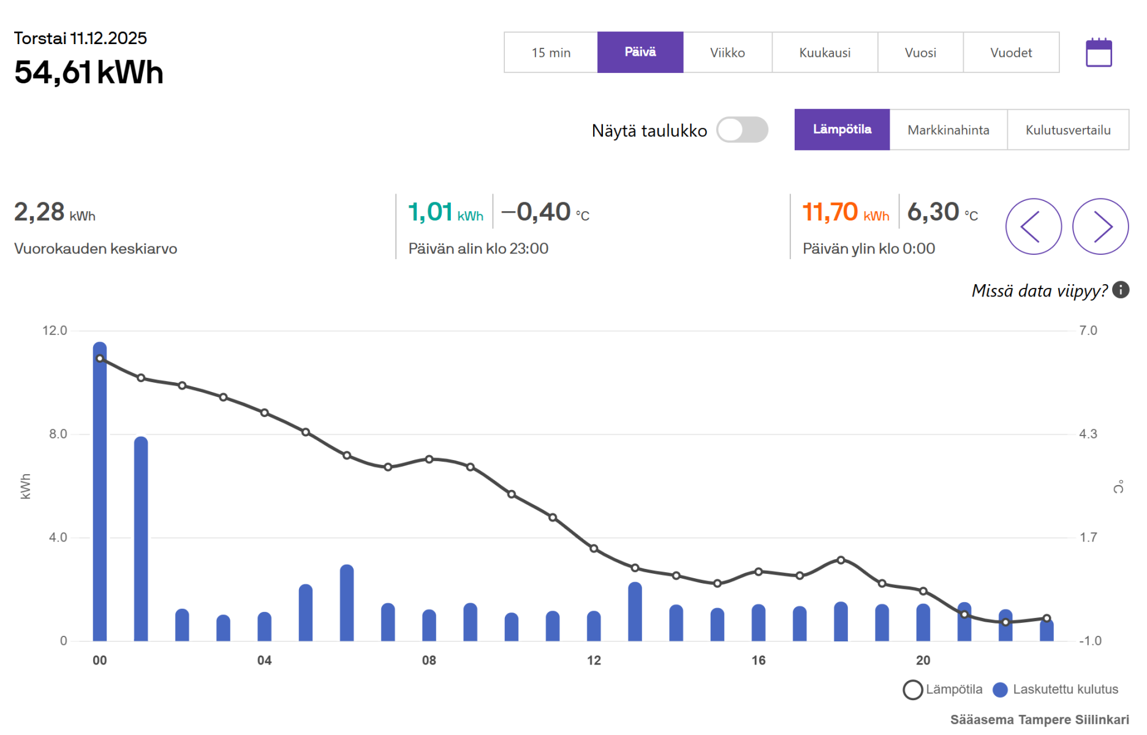Viewport: 1147px width, 735px height.
Task: Go to next day arrow
Action: (x=1100, y=227)
